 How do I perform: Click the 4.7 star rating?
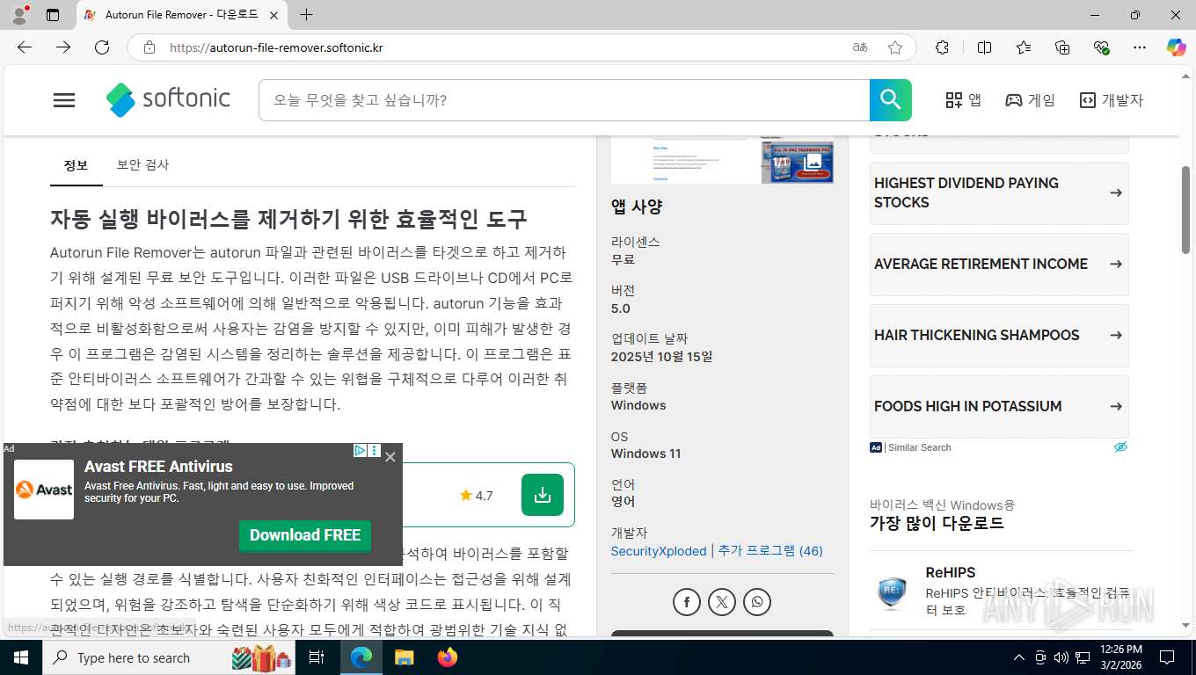(476, 496)
